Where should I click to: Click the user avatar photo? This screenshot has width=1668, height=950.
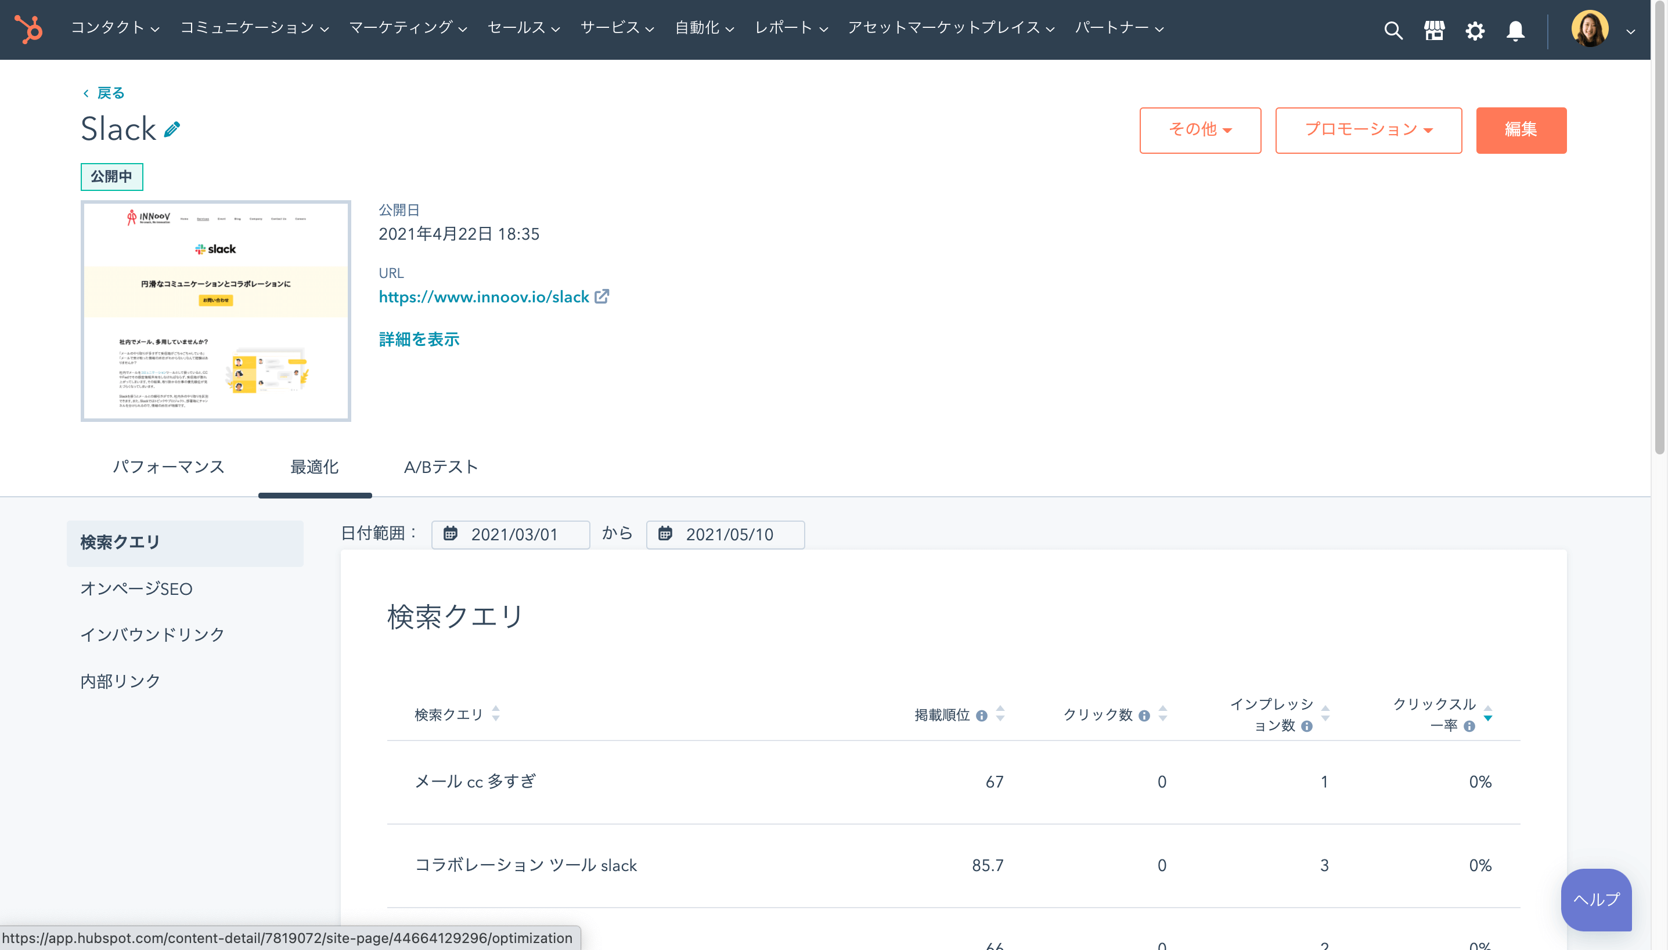tap(1590, 28)
